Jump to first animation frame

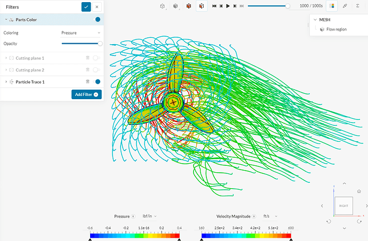tap(214, 6)
